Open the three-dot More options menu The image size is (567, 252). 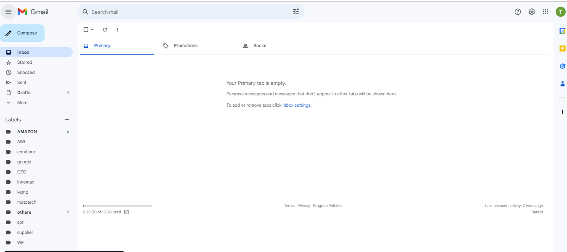click(117, 29)
